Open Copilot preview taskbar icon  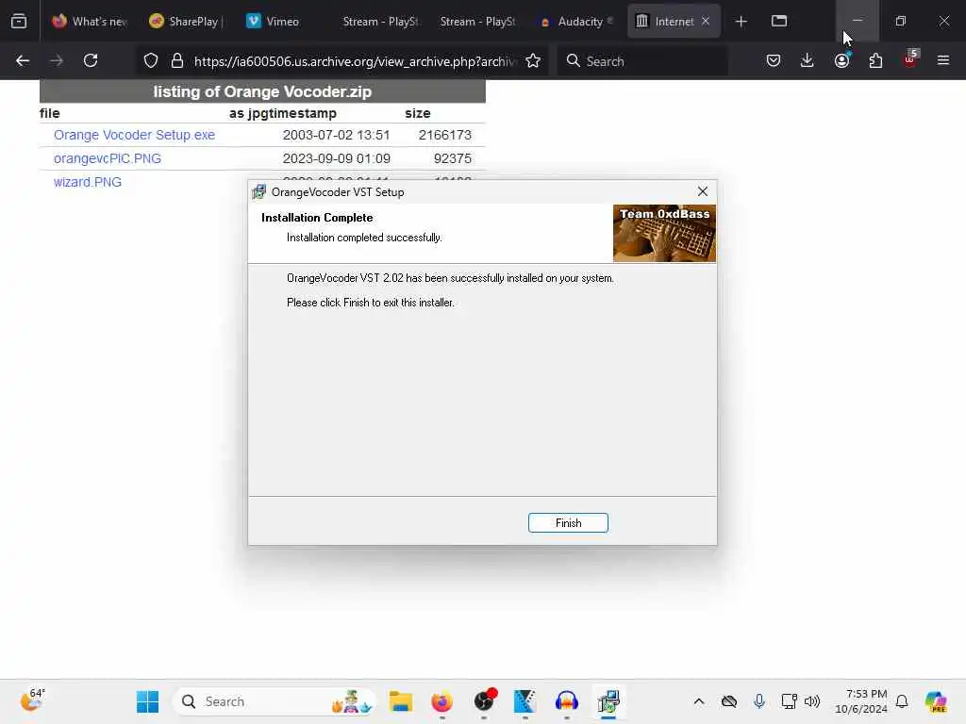point(935,701)
